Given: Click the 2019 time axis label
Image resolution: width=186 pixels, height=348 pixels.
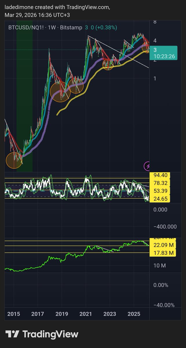Looking at the screenshot, I should (x=62, y=314).
